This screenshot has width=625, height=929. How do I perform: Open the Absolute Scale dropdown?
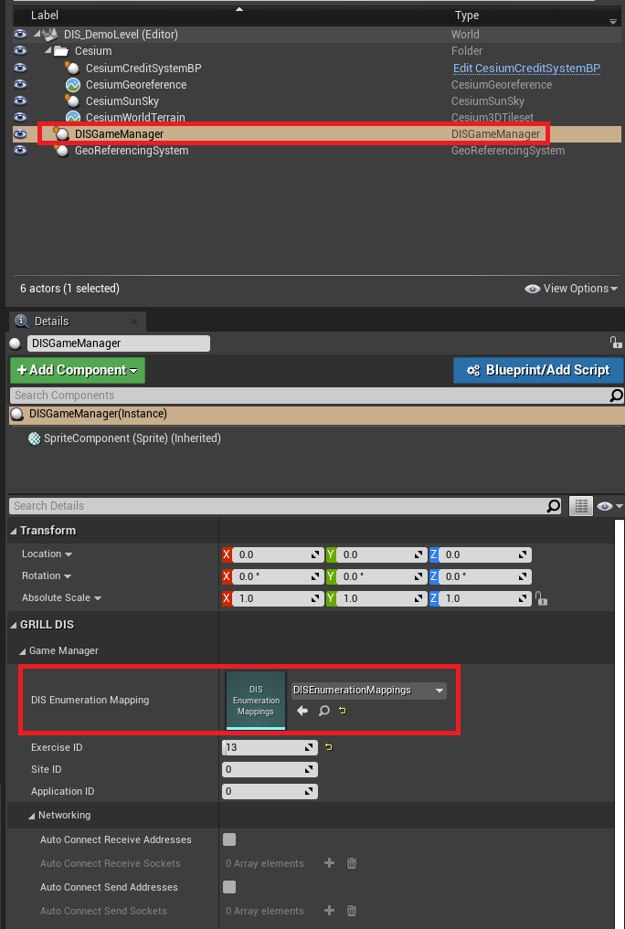(98, 598)
